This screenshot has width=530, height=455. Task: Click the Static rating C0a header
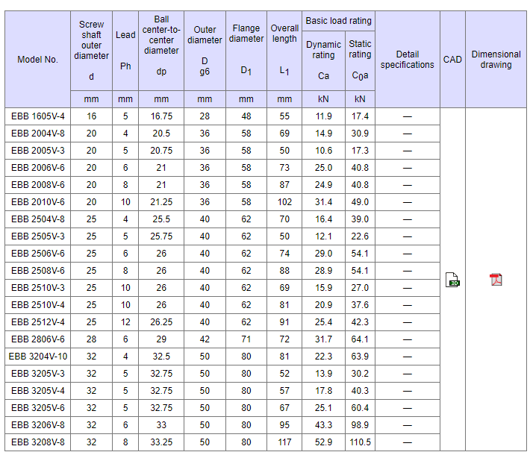(360, 60)
